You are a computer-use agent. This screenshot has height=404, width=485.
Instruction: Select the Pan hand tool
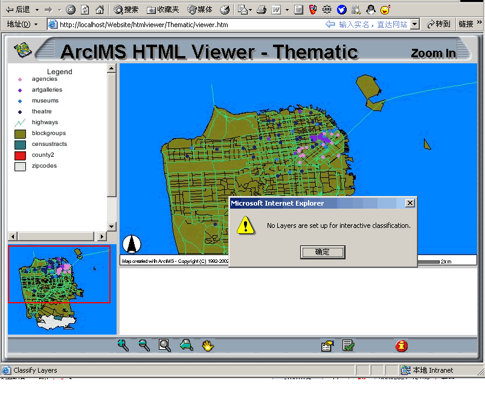[208, 346]
